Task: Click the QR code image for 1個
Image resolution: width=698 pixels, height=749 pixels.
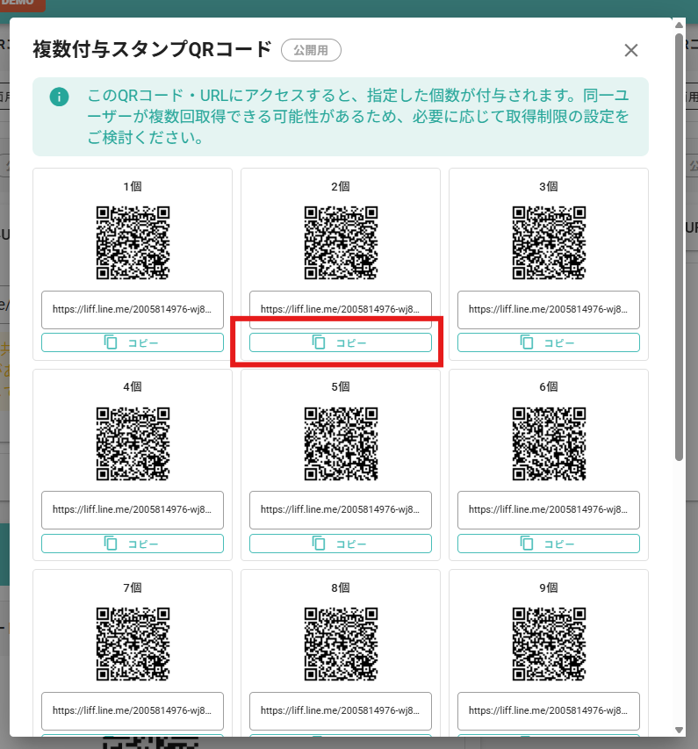Action: 133,242
